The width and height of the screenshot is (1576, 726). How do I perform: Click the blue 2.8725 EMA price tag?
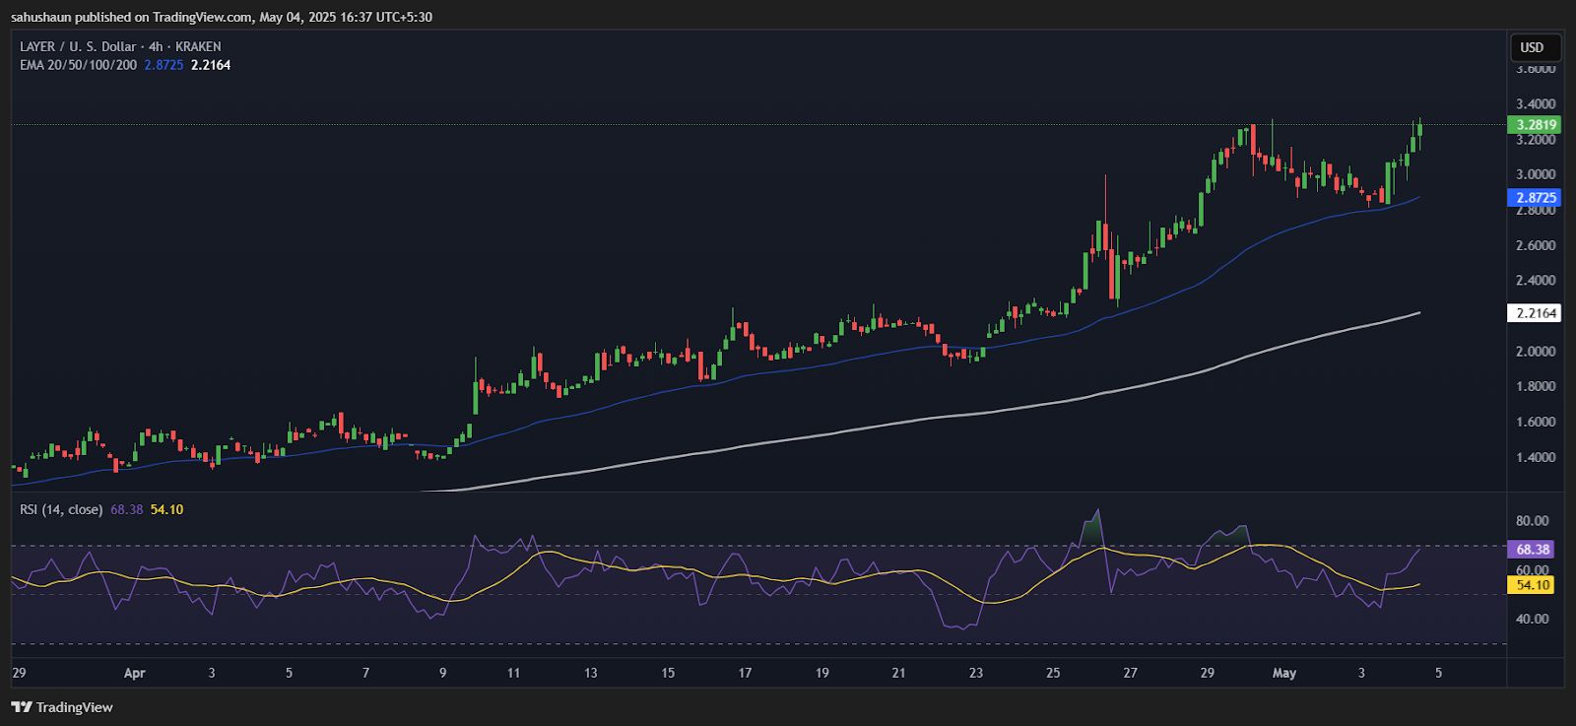tap(1535, 198)
